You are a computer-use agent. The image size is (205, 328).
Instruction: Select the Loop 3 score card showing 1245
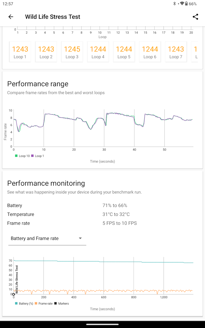coord(72,52)
